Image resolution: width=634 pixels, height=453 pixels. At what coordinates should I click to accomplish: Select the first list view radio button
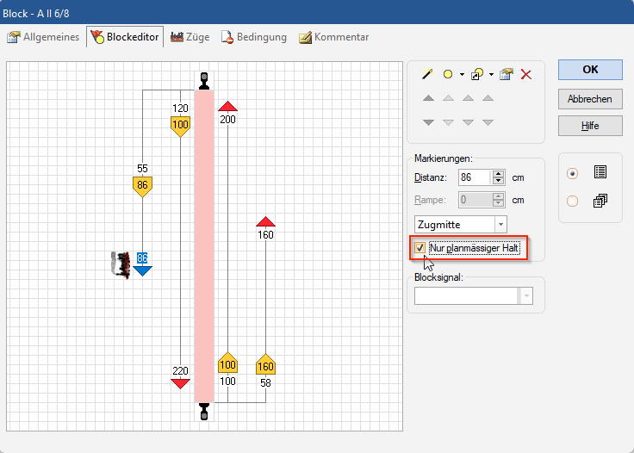572,173
